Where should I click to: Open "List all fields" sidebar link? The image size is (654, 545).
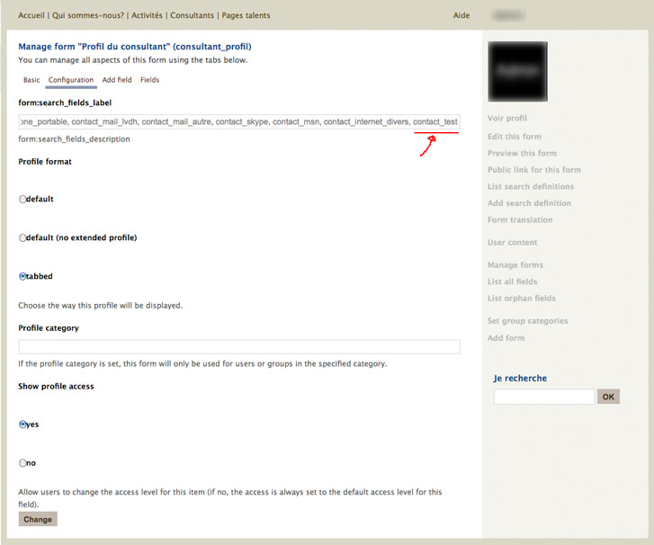click(x=512, y=281)
